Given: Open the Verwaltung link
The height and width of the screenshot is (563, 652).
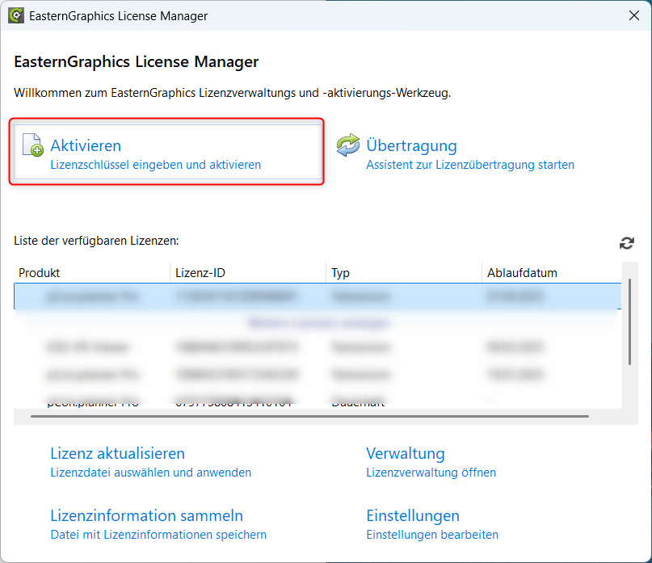Looking at the screenshot, I should coord(405,454).
